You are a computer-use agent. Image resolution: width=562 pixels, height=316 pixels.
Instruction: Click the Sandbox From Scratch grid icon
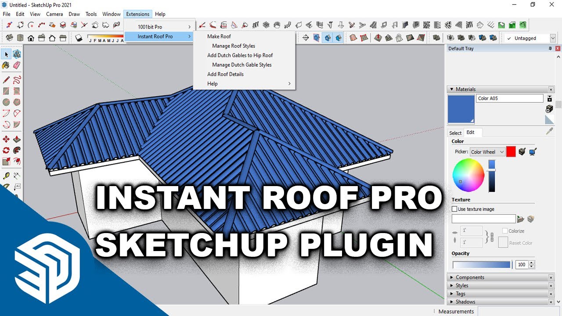click(x=364, y=38)
